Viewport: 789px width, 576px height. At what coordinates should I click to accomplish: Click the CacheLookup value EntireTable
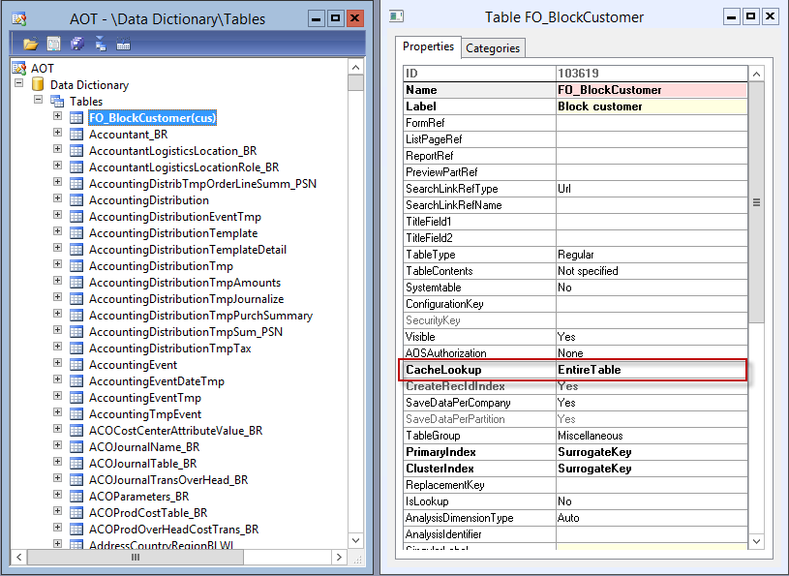coord(652,370)
